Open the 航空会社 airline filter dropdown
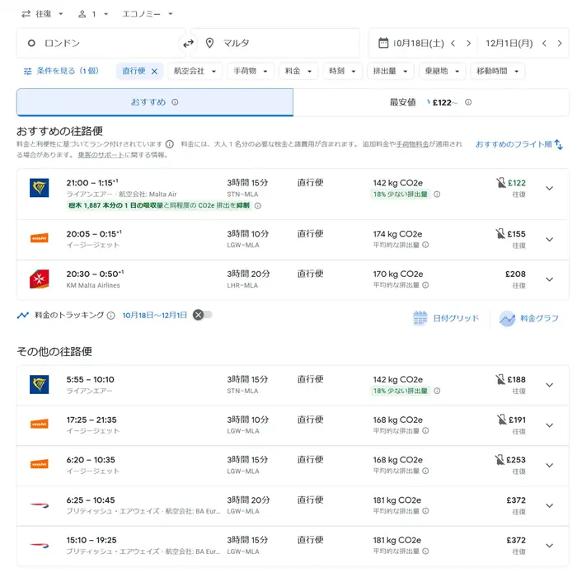This screenshot has height=577, width=577. point(195,72)
